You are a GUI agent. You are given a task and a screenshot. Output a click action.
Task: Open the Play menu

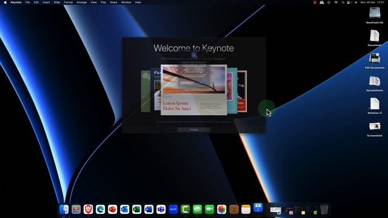(103, 2)
